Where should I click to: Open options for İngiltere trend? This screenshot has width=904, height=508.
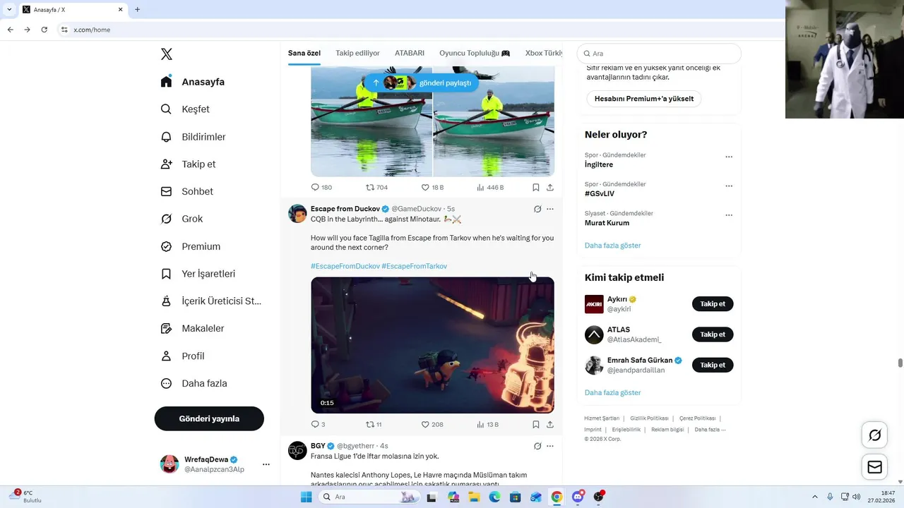729,157
